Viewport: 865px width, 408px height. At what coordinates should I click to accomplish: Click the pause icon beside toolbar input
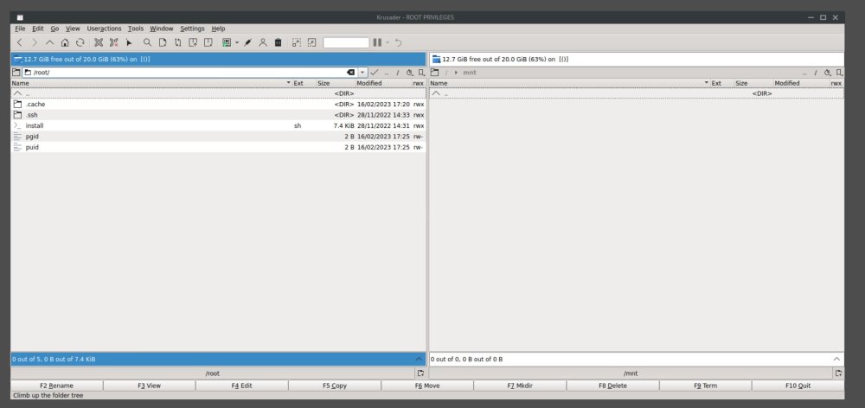377,42
